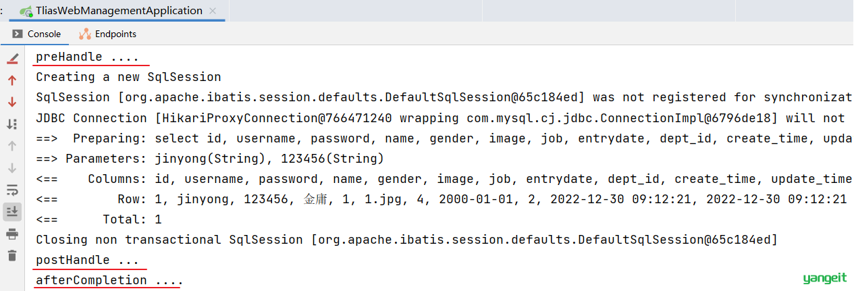This screenshot has width=854, height=291.
Task: Click the preHandle log line
Action: 87,57
